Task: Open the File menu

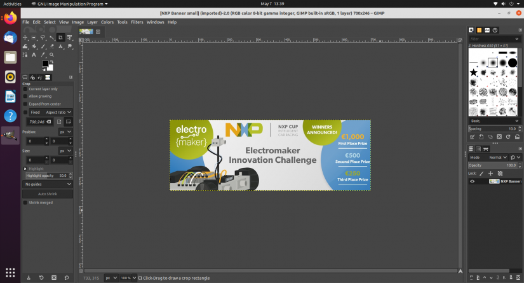Action: click(26, 22)
